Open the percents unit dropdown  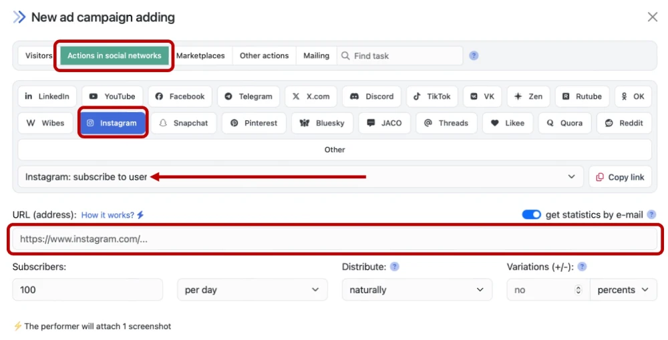[623, 290]
